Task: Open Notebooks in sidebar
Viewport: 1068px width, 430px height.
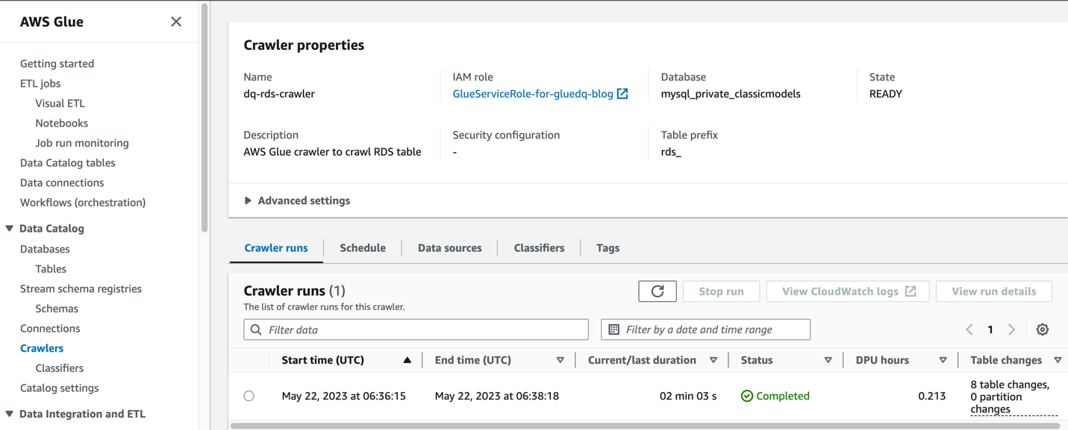Action: click(x=61, y=123)
